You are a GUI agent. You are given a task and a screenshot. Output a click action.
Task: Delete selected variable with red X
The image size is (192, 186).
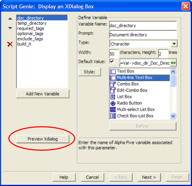pyautogui.click(x=10, y=44)
